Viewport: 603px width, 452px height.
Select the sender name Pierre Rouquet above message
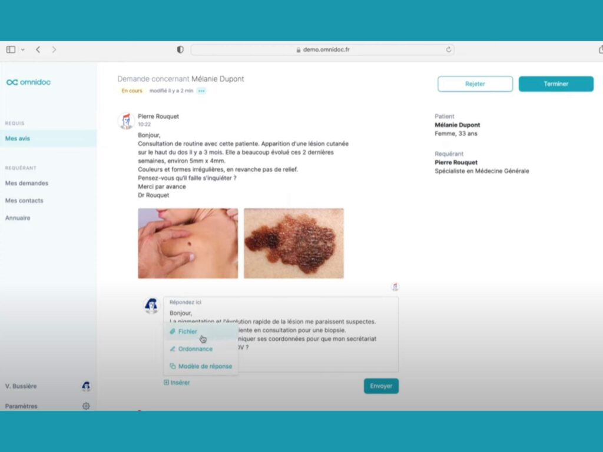[x=158, y=116]
